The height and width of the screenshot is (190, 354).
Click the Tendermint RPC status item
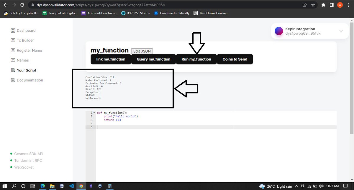pos(26,161)
